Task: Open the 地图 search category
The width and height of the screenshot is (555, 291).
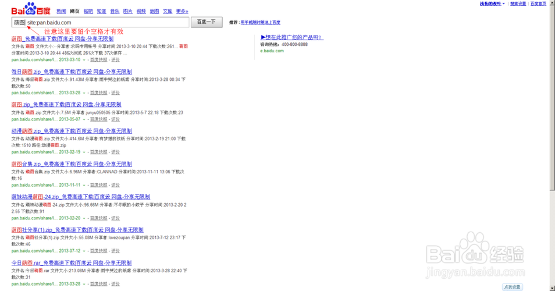Action: pyautogui.click(x=154, y=11)
